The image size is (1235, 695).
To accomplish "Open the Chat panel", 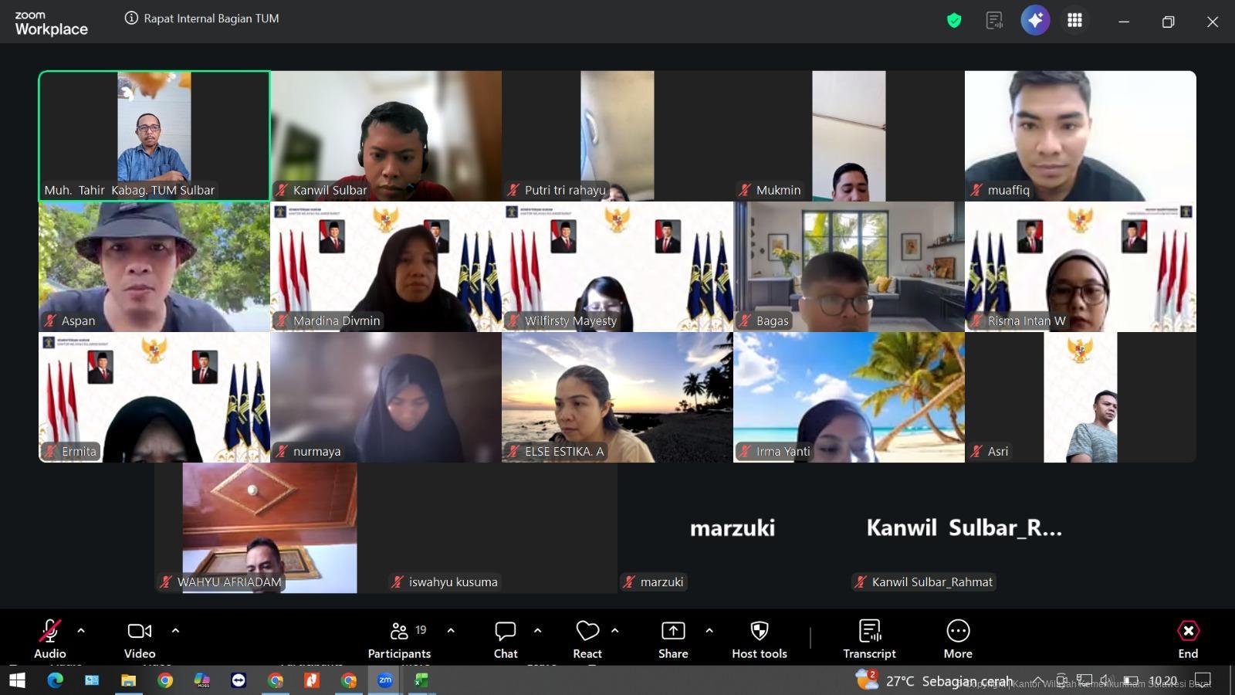I will (506, 639).
